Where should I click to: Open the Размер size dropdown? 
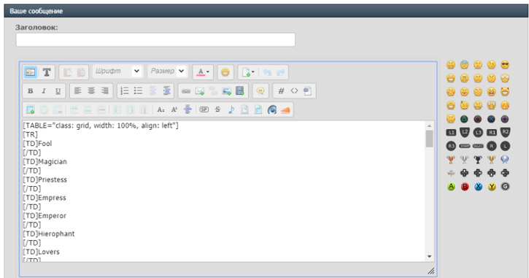click(168, 72)
